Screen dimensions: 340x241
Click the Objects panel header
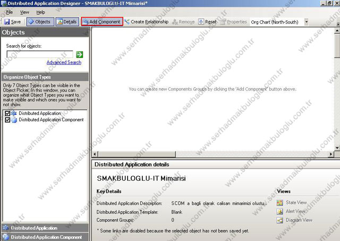tap(45, 32)
